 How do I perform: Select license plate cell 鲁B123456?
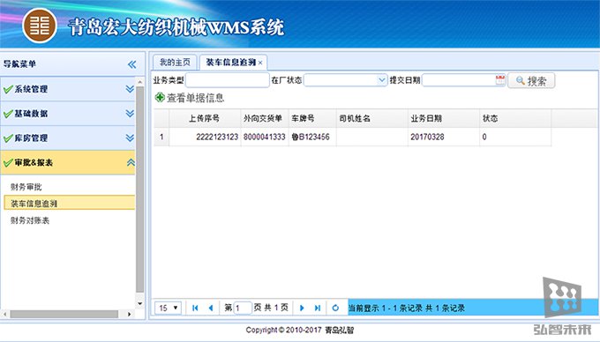(312, 137)
